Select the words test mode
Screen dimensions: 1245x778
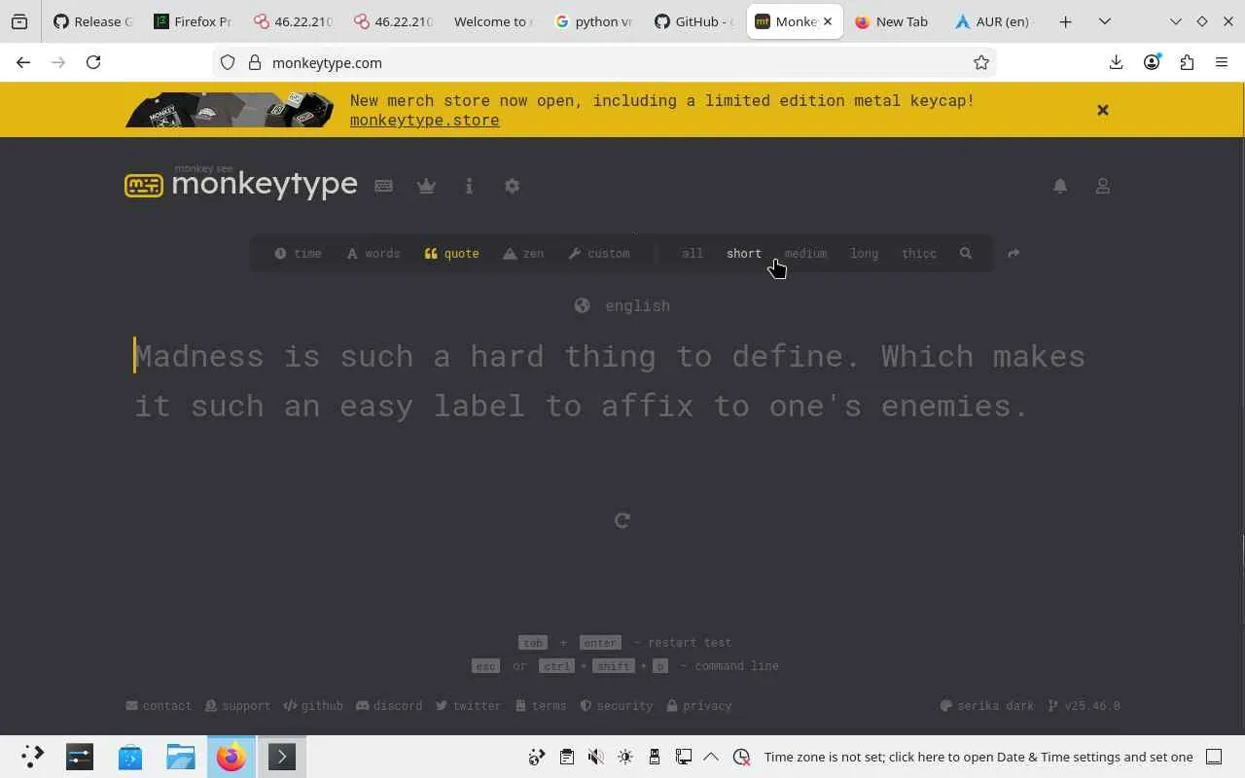tap(373, 253)
